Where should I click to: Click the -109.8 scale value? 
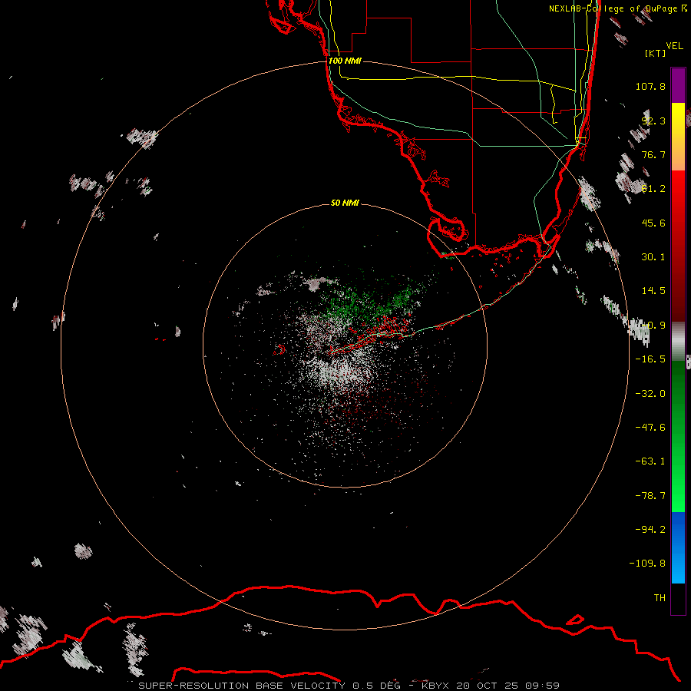point(647,564)
